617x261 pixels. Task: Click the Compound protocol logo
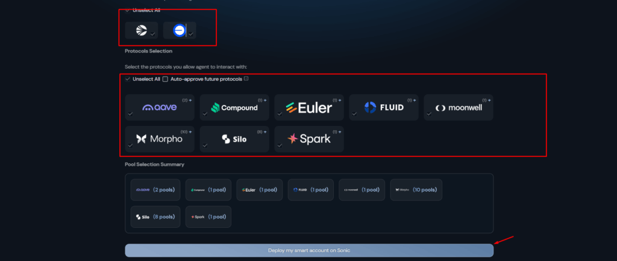(234, 107)
